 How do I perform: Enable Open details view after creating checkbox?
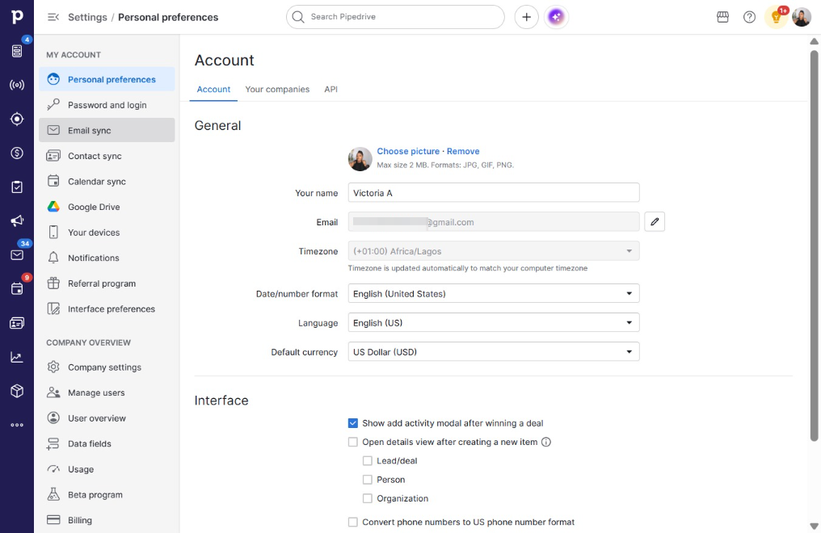353,442
